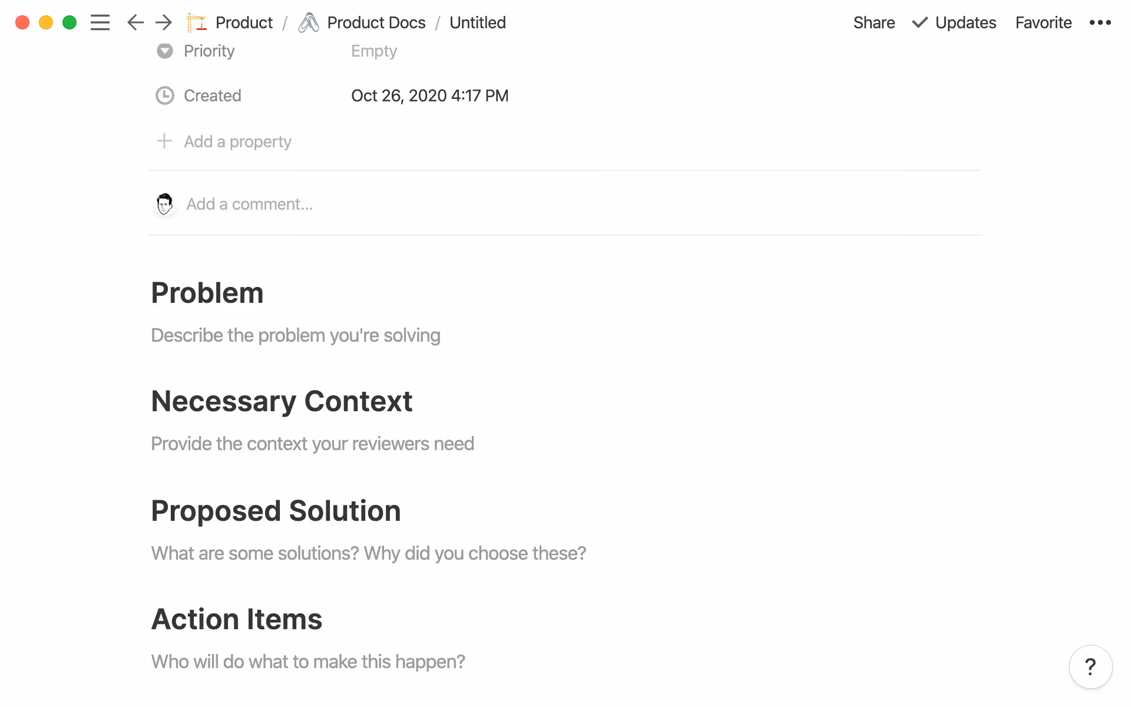1131x707 pixels.
Task: Navigate to Product Docs via breadcrumb
Action: [376, 22]
